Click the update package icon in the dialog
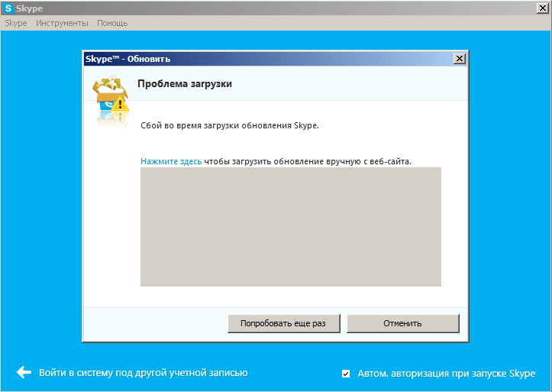This screenshot has height=392, width=552. click(107, 98)
